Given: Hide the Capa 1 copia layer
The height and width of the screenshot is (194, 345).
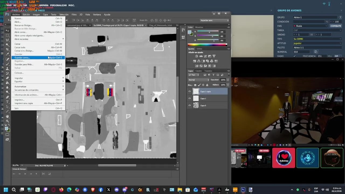Looking at the screenshot, I should point(189,91).
